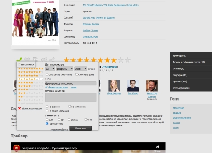The image size is (212, 153).
Task: Click the red X remove-from-collection icon
Action: [x=20, y=108]
